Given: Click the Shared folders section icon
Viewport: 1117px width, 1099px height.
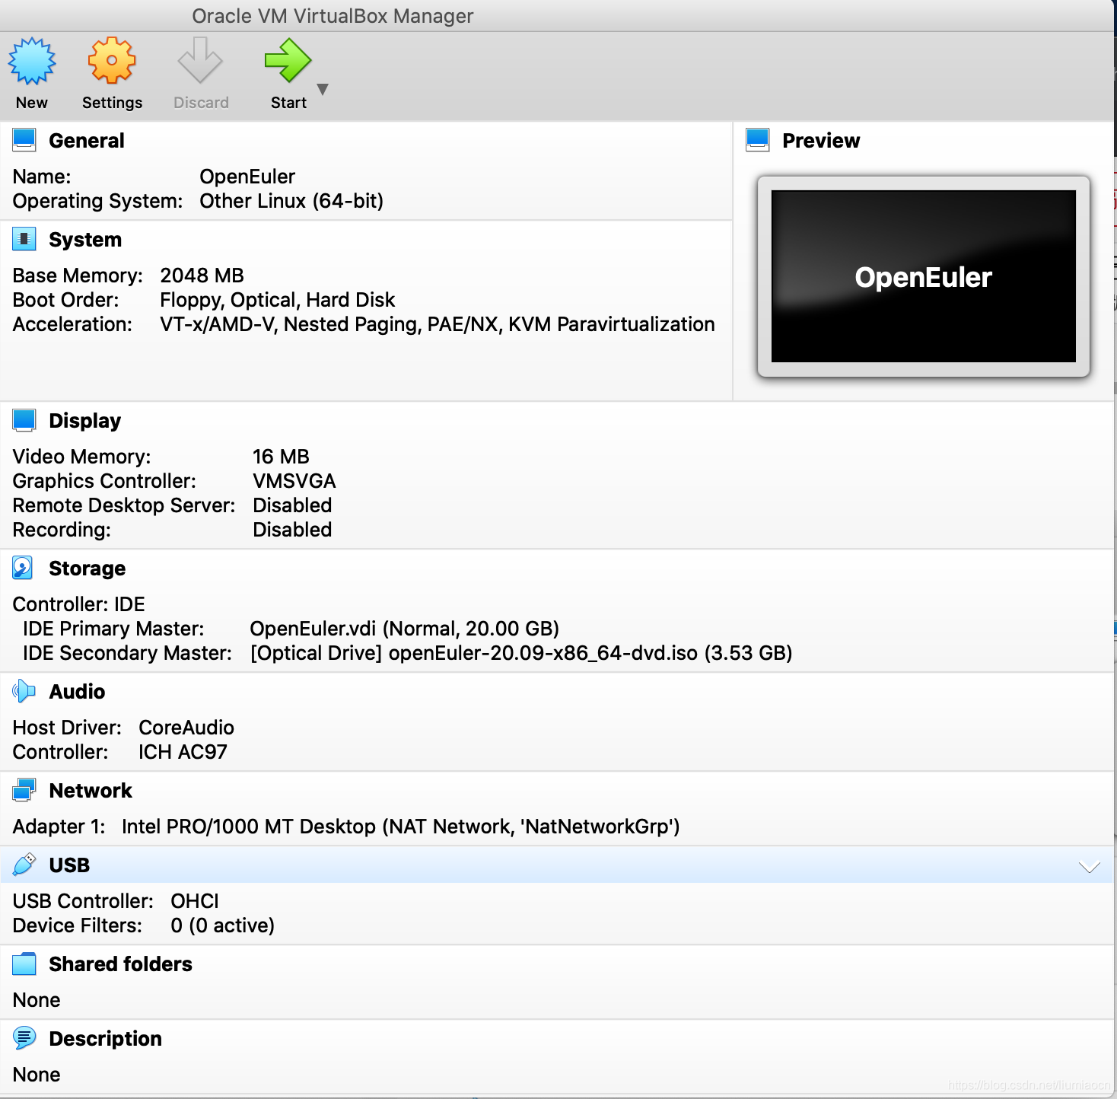Looking at the screenshot, I should pos(24,964).
